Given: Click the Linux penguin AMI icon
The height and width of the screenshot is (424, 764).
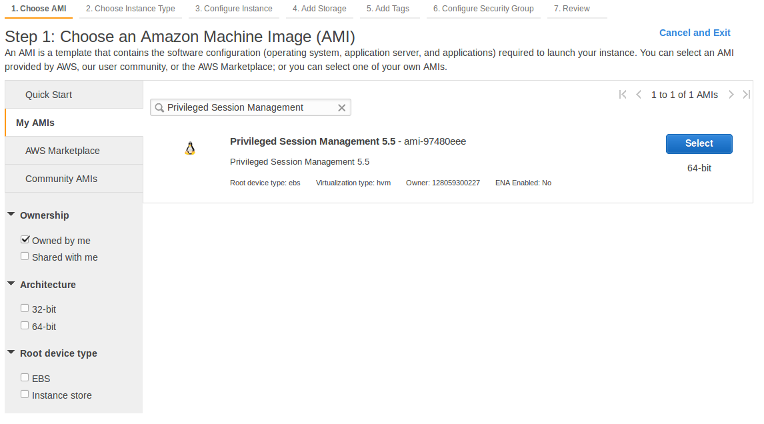Looking at the screenshot, I should click(190, 149).
